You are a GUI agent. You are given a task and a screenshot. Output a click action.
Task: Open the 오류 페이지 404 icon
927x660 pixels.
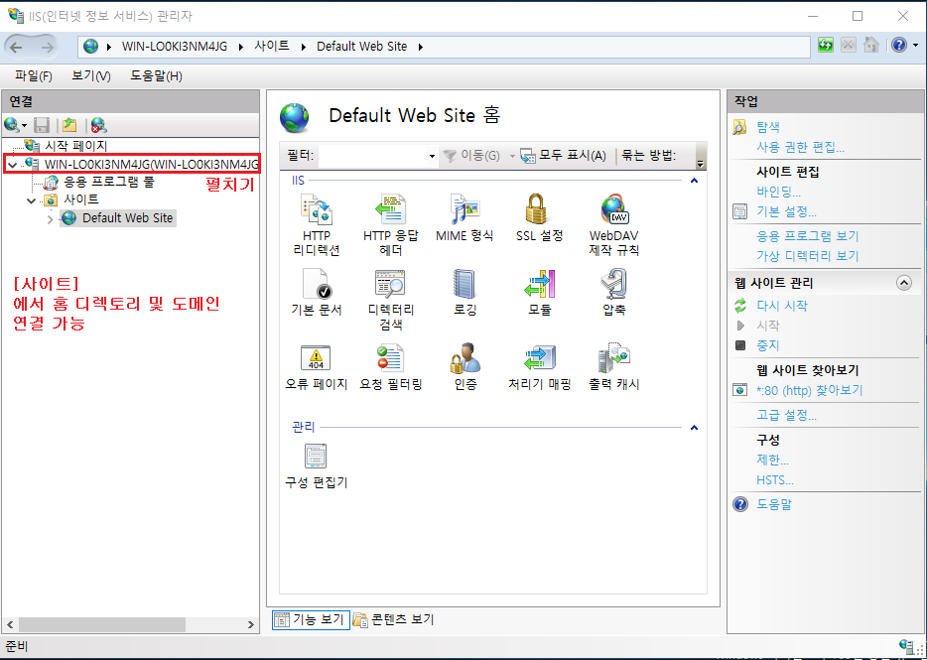[x=317, y=358]
